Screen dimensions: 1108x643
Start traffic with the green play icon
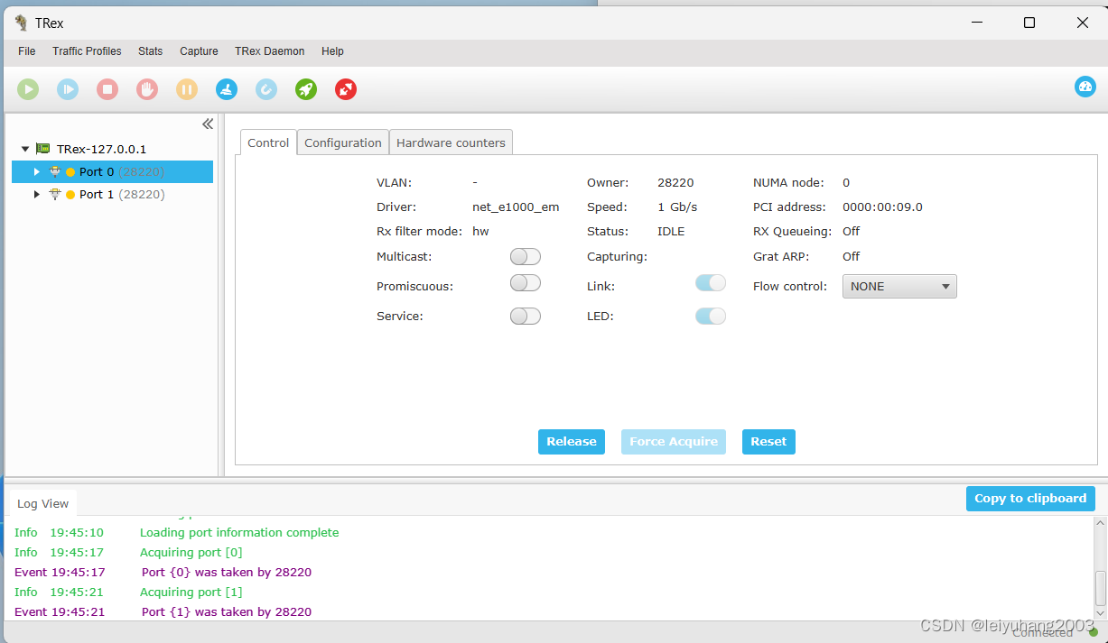[28, 89]
